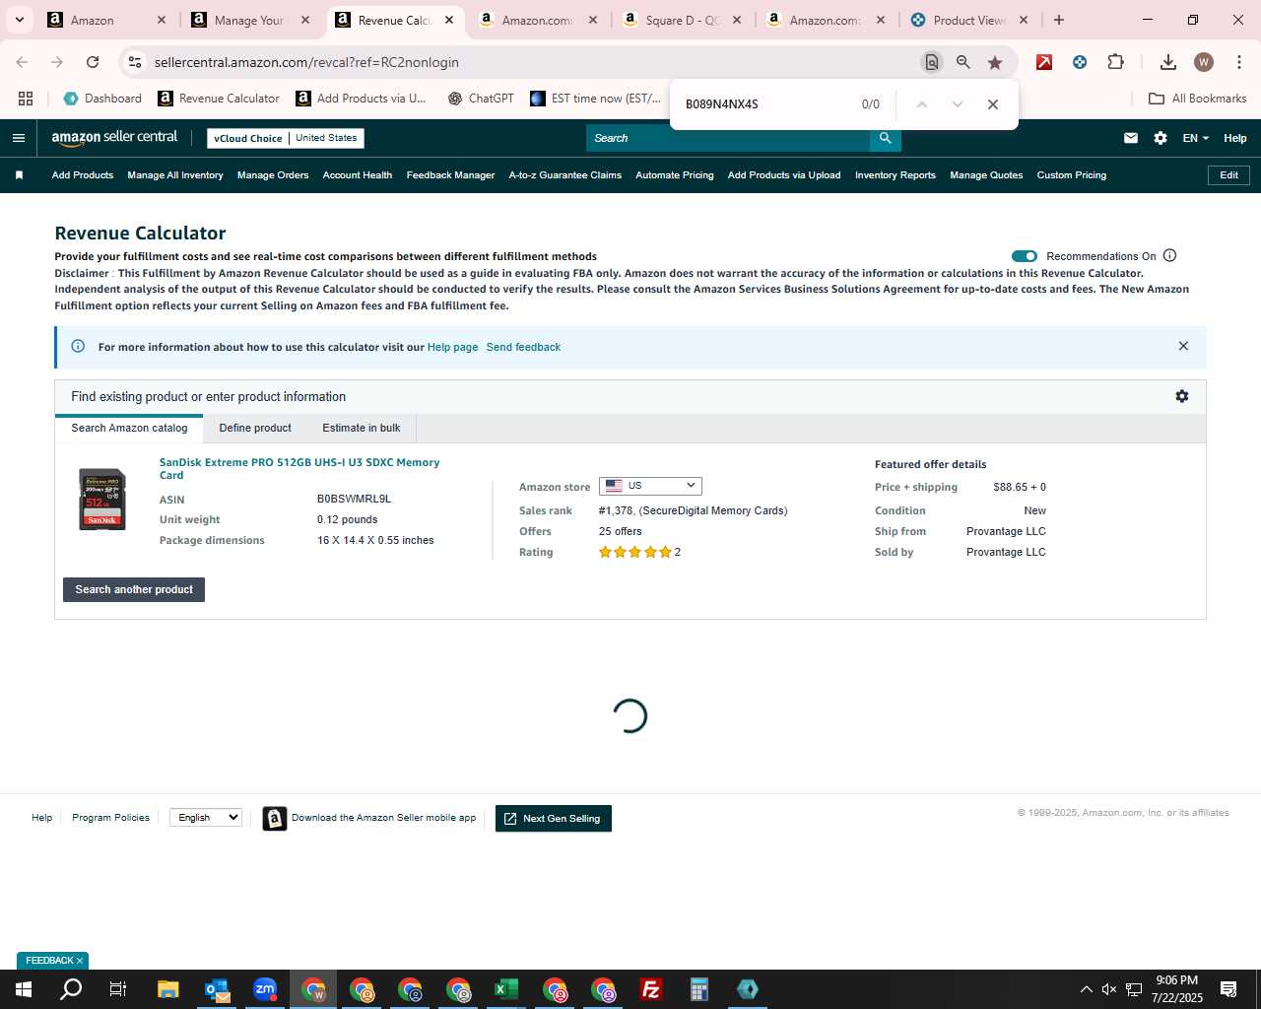The image size is (1261, 1009).
Task: Toggle Recommendations On switch
Action: pyautogui.click(x=1025, y=256)
